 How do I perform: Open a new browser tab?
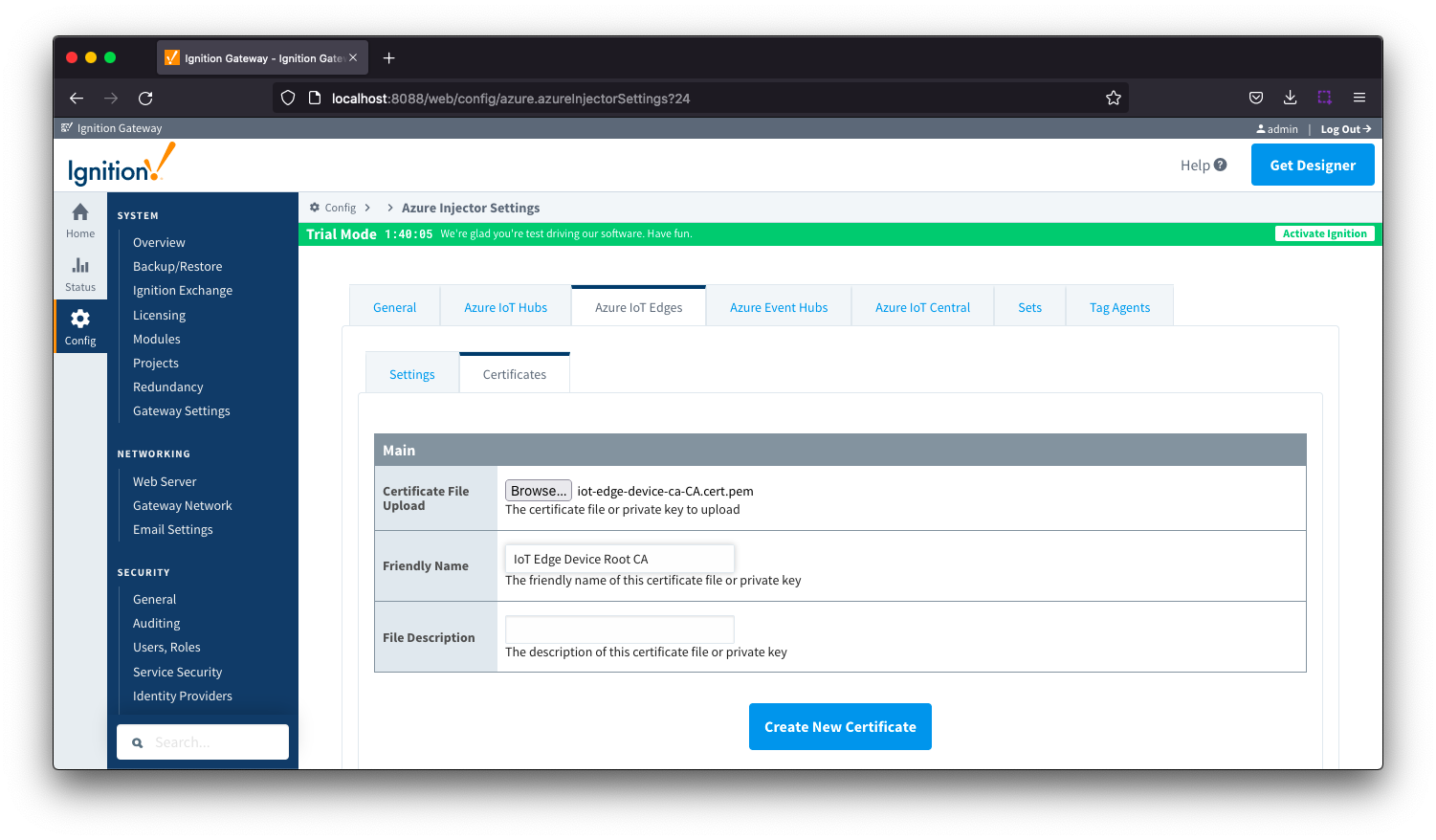click(x=388, y=58)
